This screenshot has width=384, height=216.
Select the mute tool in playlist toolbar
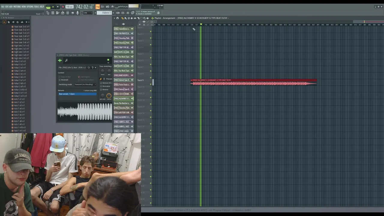click(132, 18)
